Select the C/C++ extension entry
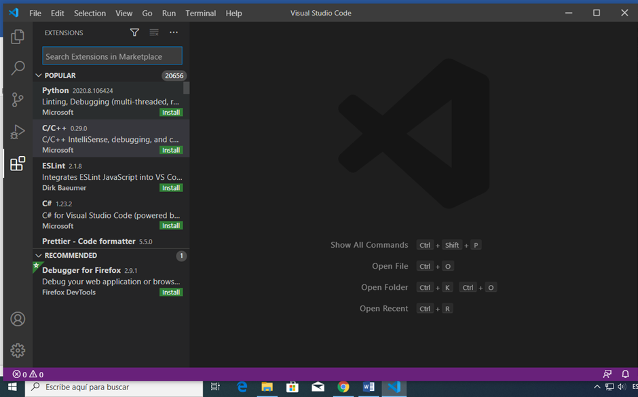Image resolution: width=638 pixels, height=397 pixels. point(111,138)
